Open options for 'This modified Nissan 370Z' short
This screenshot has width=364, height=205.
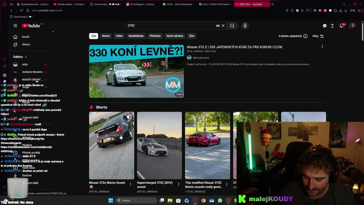click(227, 184)
